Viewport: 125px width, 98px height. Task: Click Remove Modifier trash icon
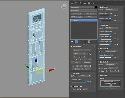(85, 42)
